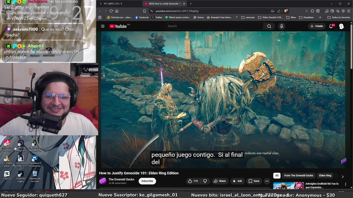This screenshot has width=353, height=198.
Task: Open The Emerald Gecko channel avatar
Action: coord(103,181)
